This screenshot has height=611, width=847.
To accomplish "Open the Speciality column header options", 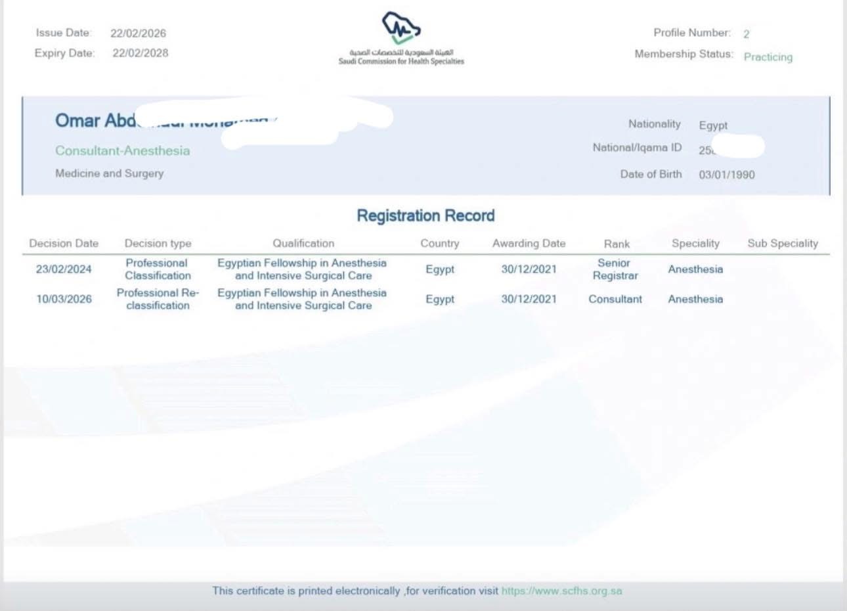I will (x=695, y=243).
